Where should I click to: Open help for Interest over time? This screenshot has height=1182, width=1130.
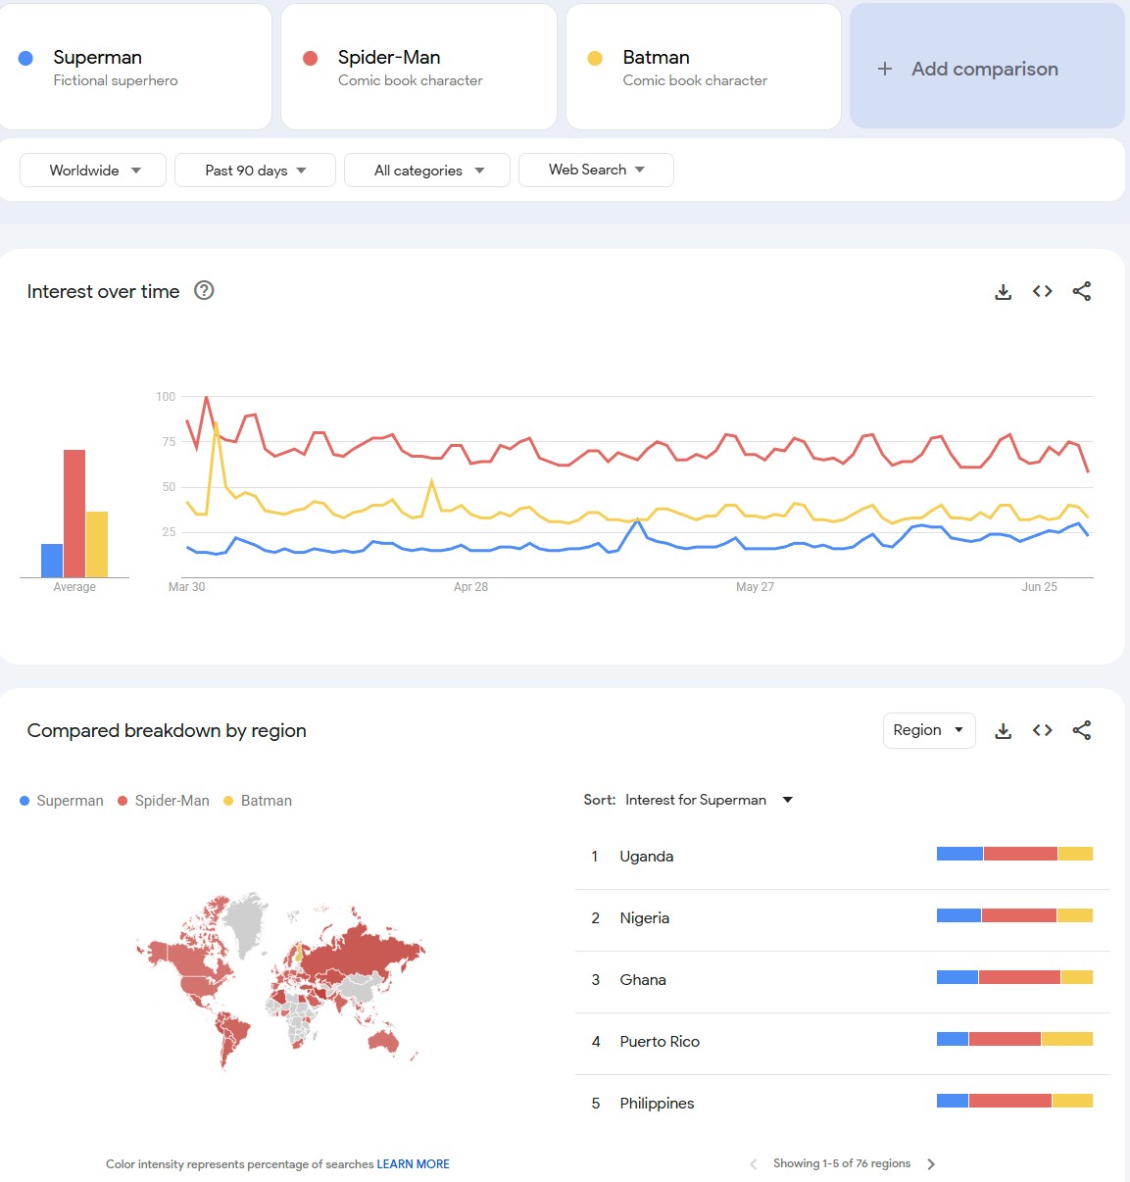tap(204, 290)
